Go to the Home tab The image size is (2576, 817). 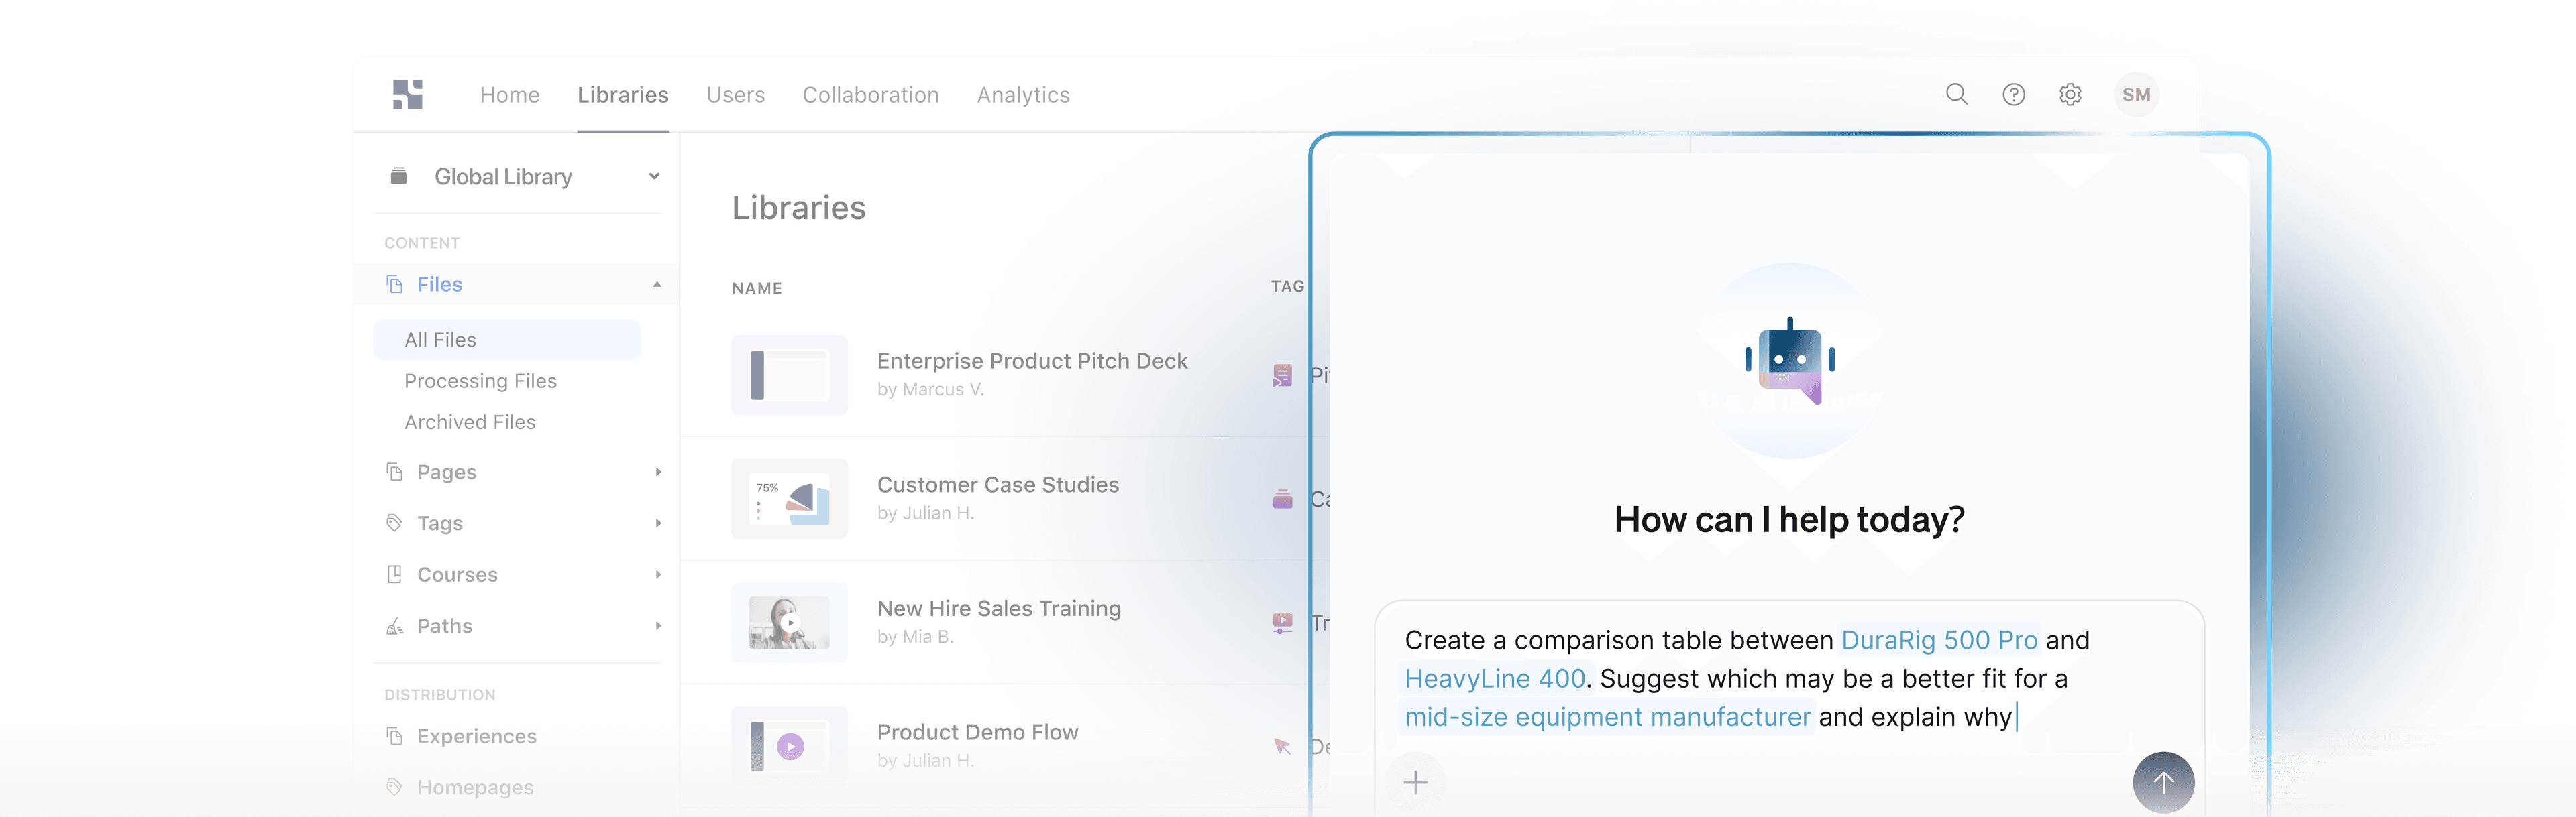(509, 95)
